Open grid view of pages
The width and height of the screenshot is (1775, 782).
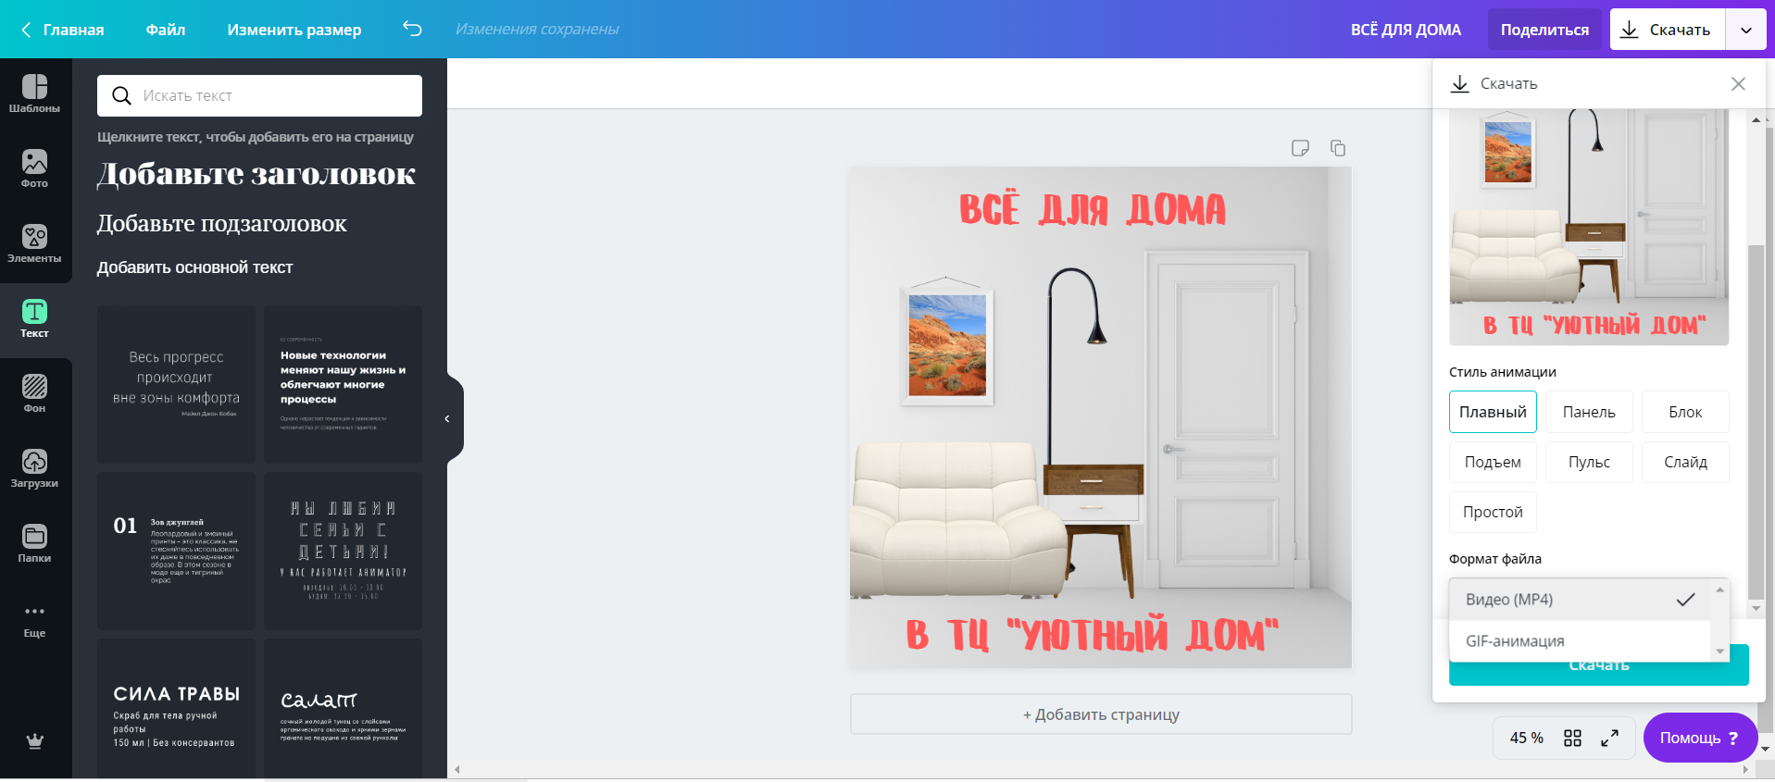1572,738
